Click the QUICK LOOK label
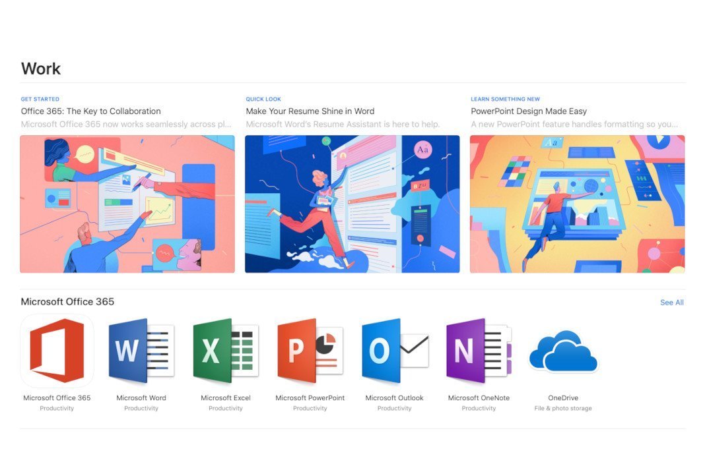The width and height of the screenshot is (705, 470). pos(263,99)
